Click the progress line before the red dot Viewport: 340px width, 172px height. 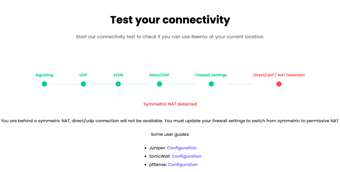point(240,84)
